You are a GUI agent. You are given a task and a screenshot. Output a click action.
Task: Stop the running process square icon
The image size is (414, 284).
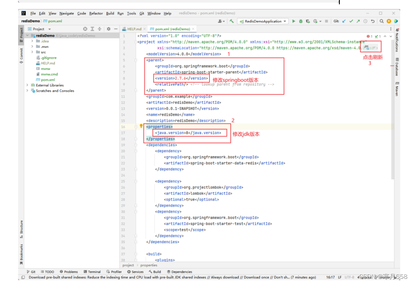326,21
